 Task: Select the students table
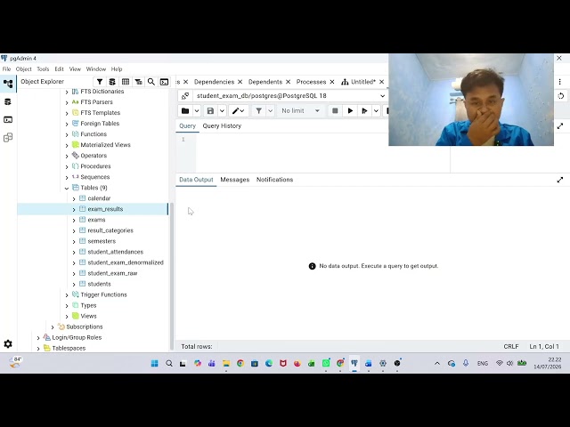pos(99,284)
